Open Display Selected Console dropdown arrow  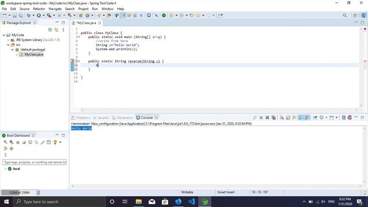coord(326,117)
